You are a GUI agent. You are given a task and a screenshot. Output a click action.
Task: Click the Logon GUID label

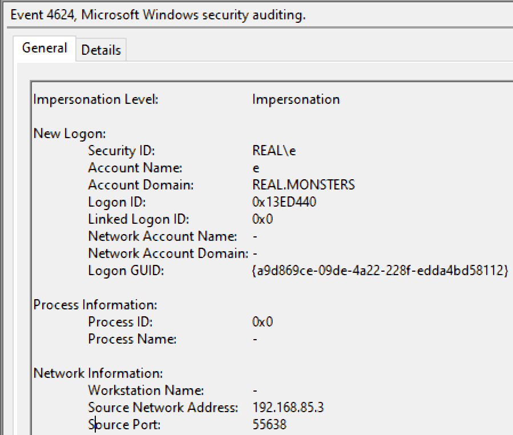(126, 271)
